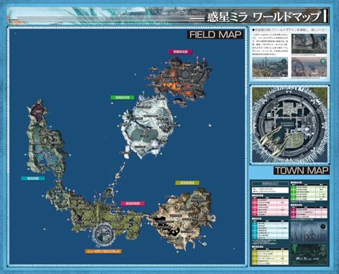Screen dimensions: 339x274
Task: Click the info box headline text at top right
Action: pos(290,30)
